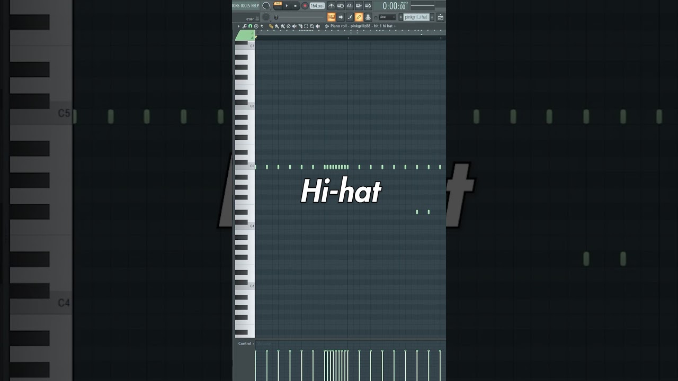The image size is (678, 381).
Task: Click the mixer view icon at far right
Action: [441, 17]
